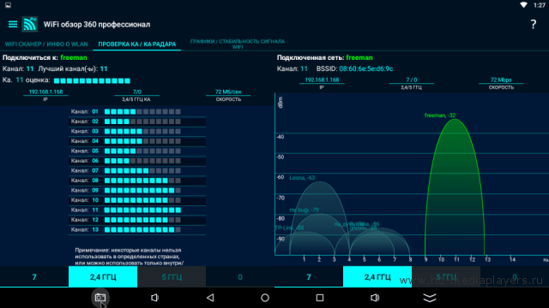Tap the Leona, -63 graph label
This screenshot has height=308, width=549.
coord(302,178)
